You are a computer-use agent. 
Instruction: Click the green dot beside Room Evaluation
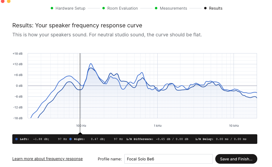(104, 8)
